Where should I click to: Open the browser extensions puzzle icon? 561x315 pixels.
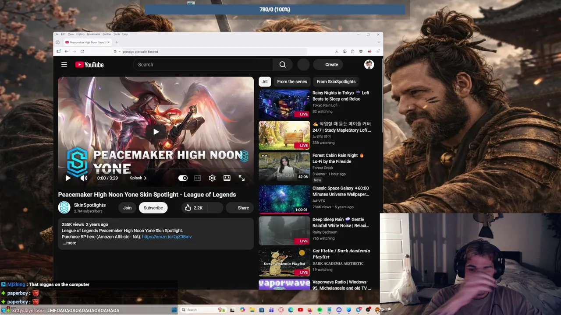(353, 52)
